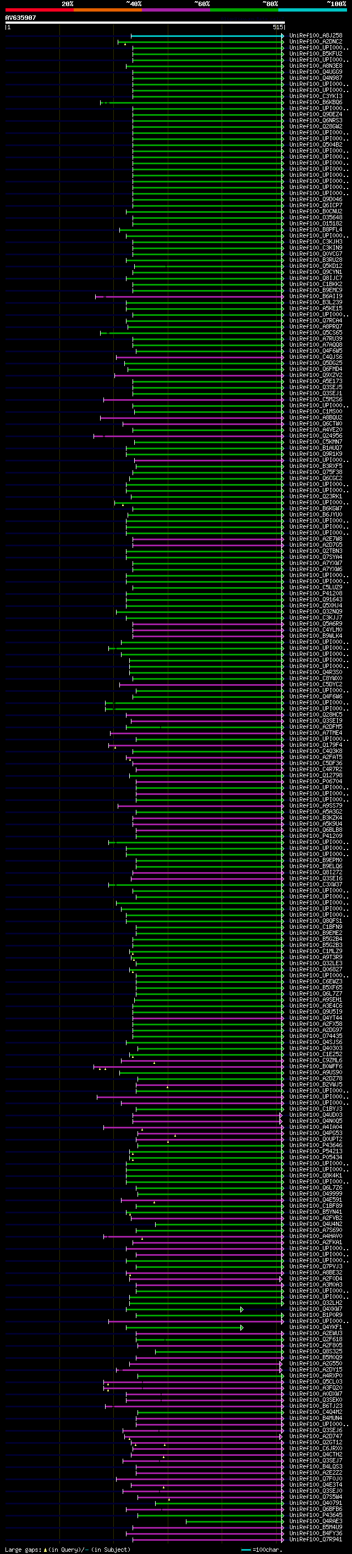The width and height of the screenshot is (352, 1554).
Task: Open the UniRef100_B3RXF5 entry
Action: [x=315, y=466]
